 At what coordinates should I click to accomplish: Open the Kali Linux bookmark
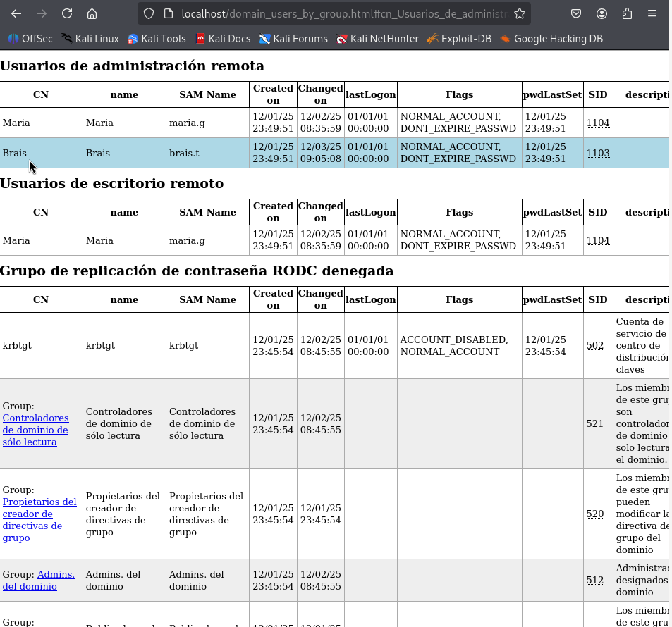tap(90, 39)
